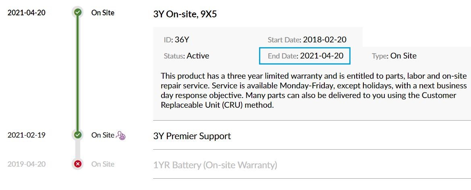Click the Type On Site field
This screenshot has width=471, height=190.
pos(394,56)
